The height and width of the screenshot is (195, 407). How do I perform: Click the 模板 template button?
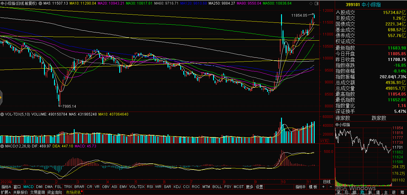click(314, 187)
